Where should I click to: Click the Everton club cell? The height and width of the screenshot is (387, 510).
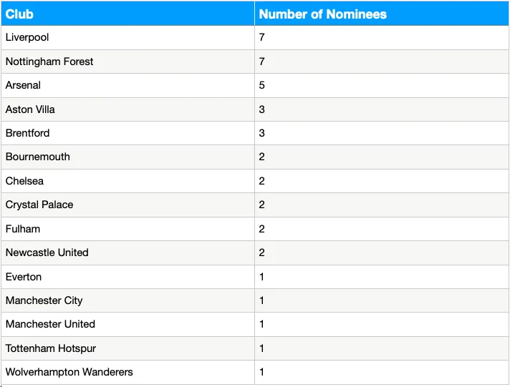[x=24, y=277]
